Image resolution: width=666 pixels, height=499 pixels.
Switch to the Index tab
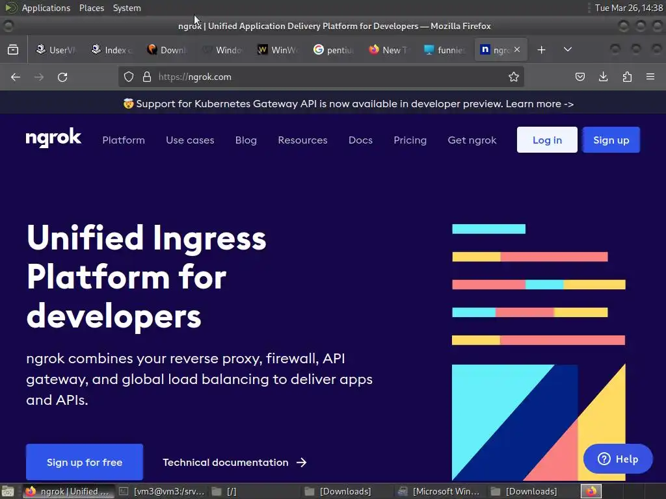pos(112,49)
